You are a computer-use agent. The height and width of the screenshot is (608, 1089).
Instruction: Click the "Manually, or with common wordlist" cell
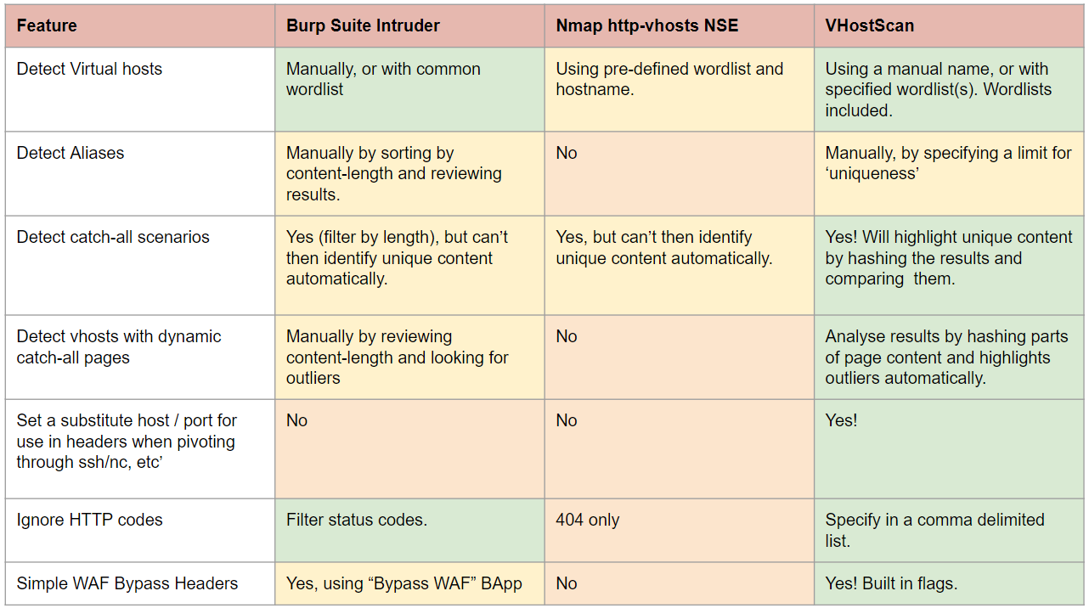click(x=383, y=79)
